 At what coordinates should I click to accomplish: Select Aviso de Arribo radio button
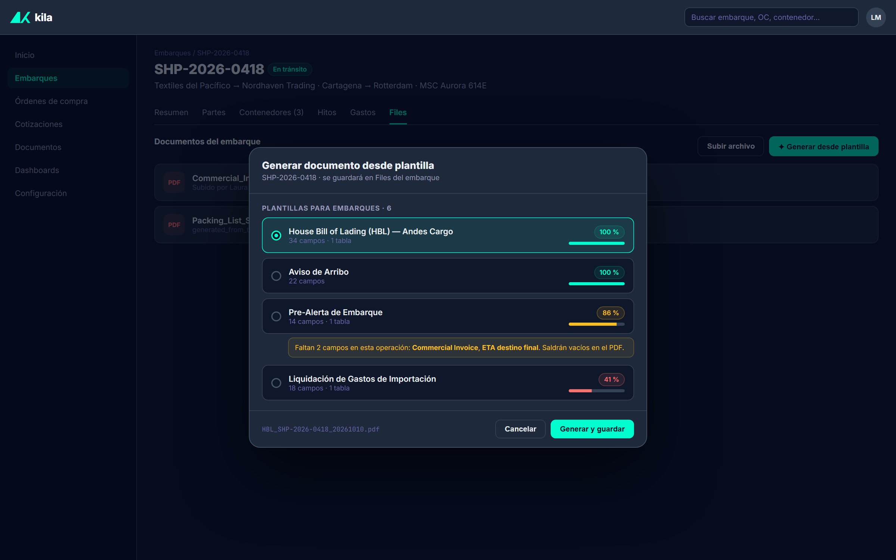click(x=276, y=276)
